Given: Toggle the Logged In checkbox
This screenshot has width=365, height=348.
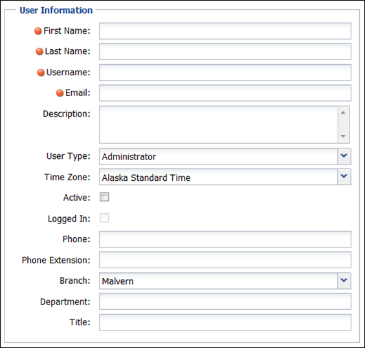Looking at the screenshot, I should [x=104, y=218].
